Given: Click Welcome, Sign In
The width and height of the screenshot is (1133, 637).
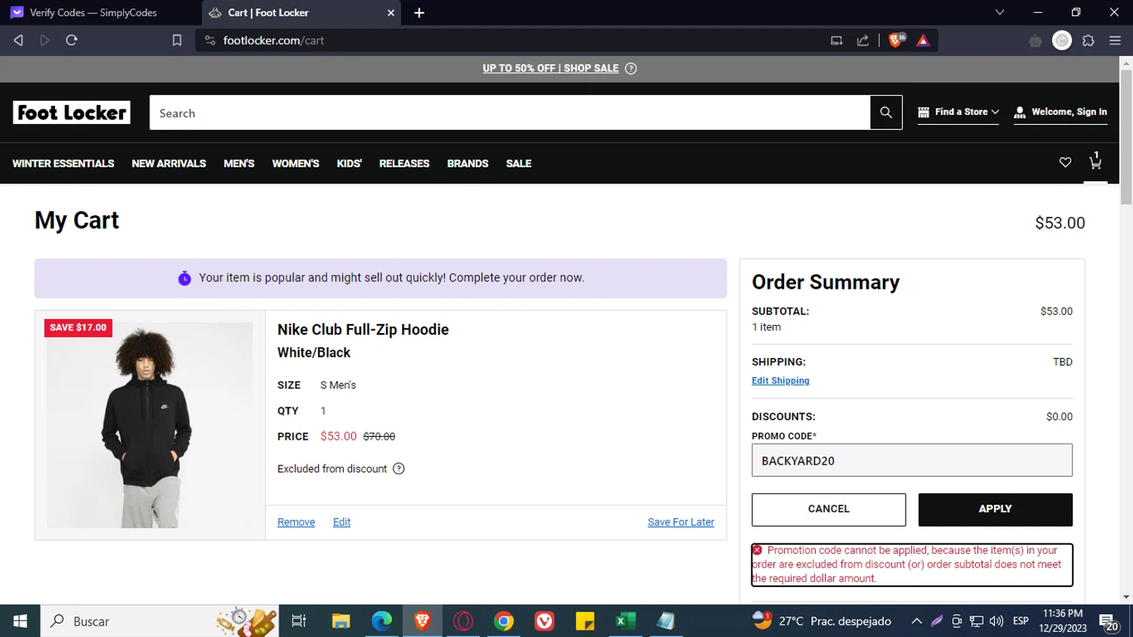Looking at the screenshot, I should pos(1060,112).
